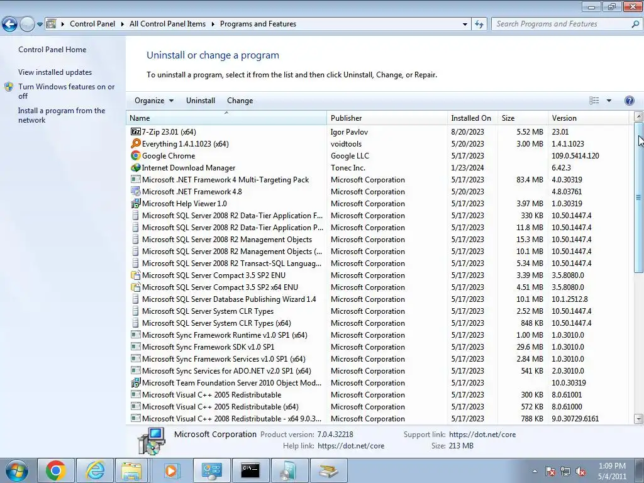
Task: Open recent pages dropdown next to Forward
Action: [x=40, y=25]
